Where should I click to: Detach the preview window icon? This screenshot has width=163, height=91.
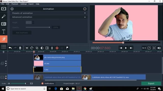click(x=149, y=48)
